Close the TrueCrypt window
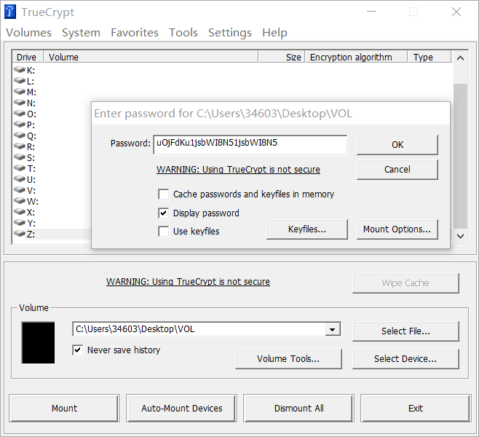The image size is (479, 437). [x=456, y=12]
